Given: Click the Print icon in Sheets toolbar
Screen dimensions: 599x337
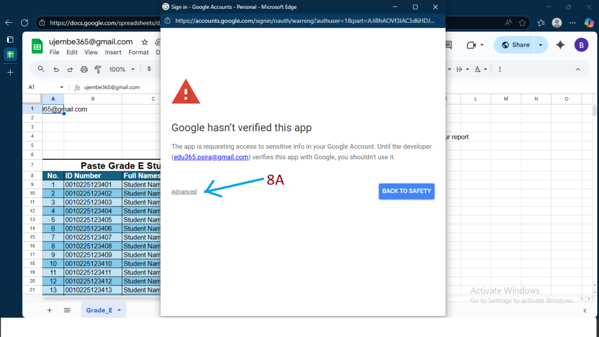Looking at the screenshot, I should [x=84, y=69].
